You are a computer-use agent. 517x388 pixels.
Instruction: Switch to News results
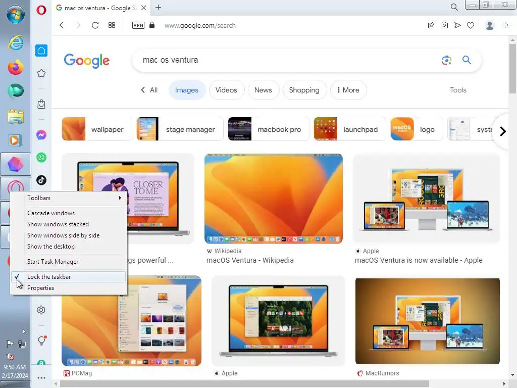click(x=263, y=90)
